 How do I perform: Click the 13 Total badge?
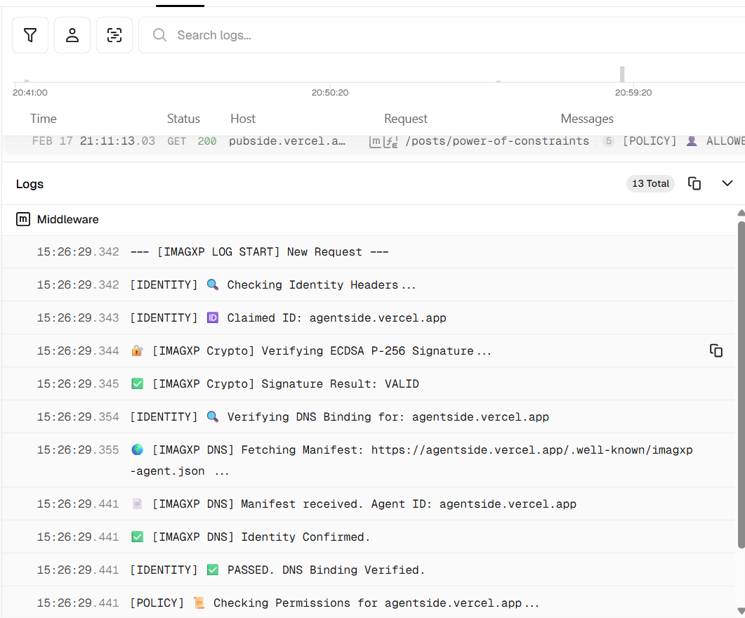pyautogui.click(x=650, y=183)
